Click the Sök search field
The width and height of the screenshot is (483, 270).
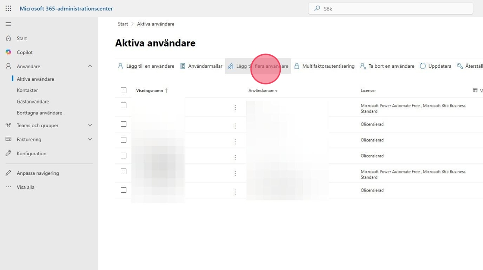390,8
